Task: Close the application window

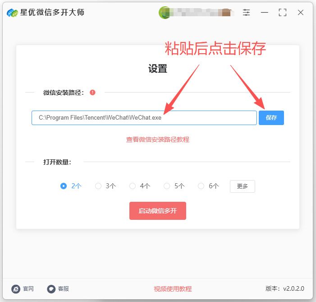Action: (301, 13)
